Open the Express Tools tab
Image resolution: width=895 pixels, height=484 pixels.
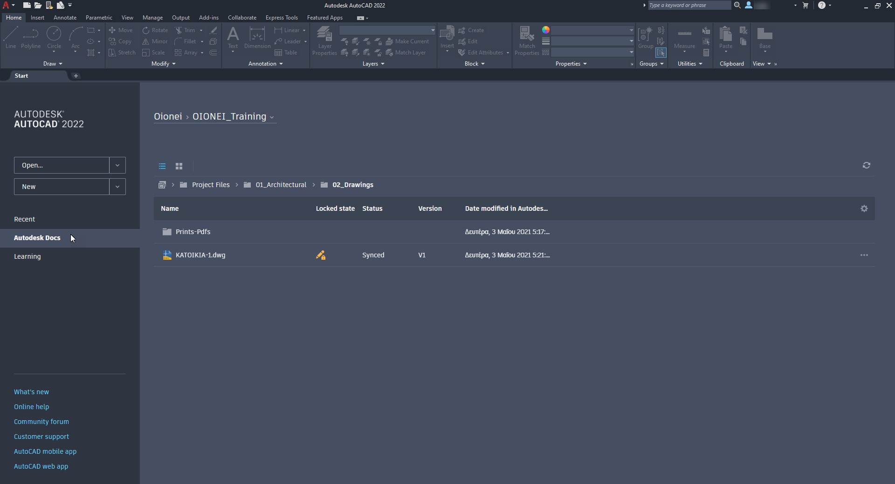(282, 18)
